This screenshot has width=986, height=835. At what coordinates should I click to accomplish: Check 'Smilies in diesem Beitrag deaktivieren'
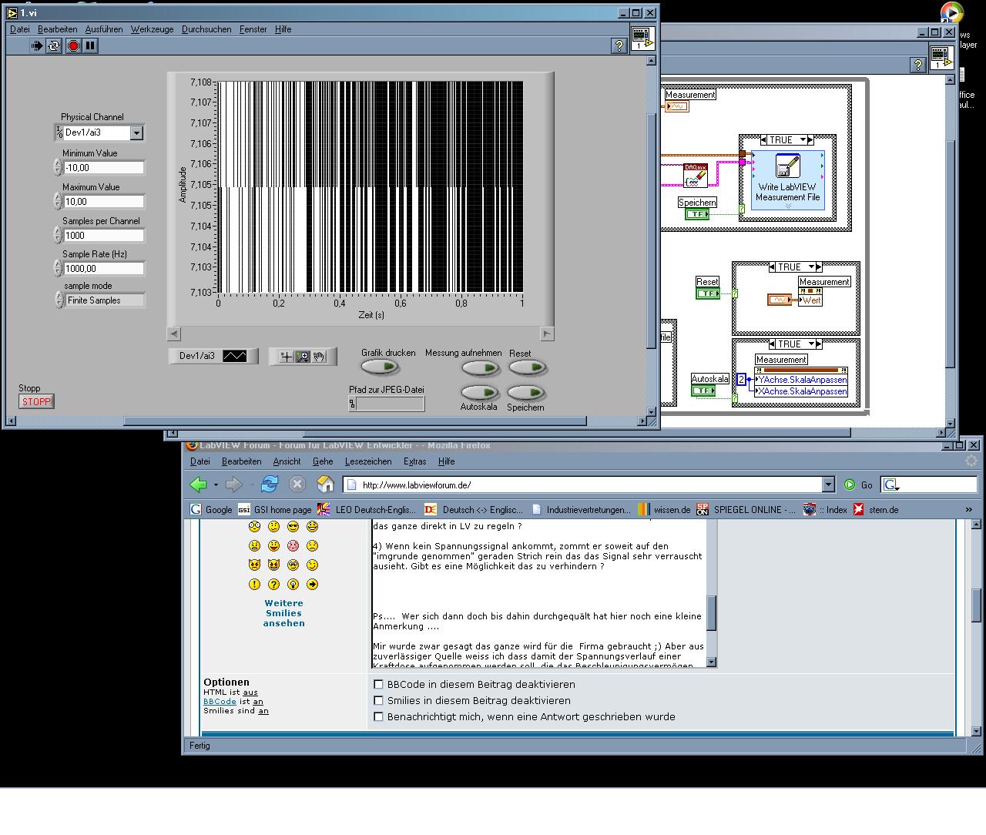point(378,700)
